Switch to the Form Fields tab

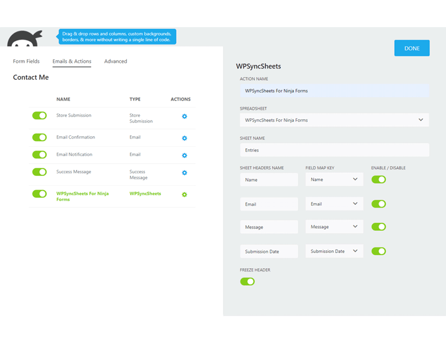click(26, 61)
